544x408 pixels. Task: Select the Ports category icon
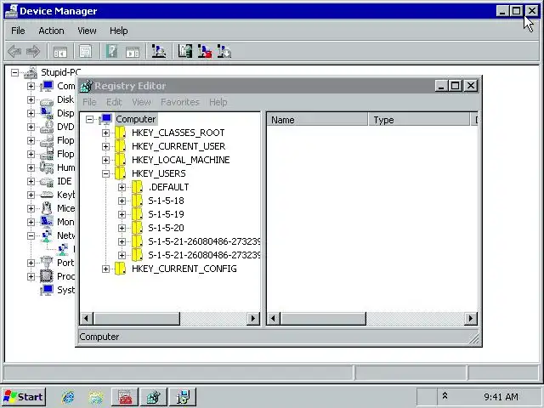point(47,263)
